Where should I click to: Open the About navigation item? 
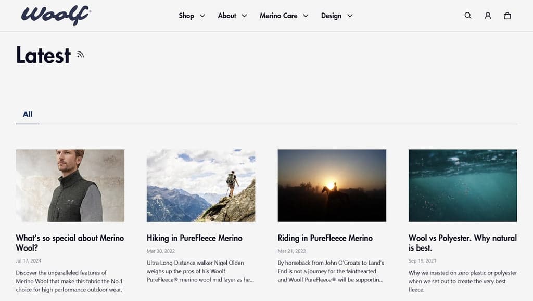click(x=227, y=16)
